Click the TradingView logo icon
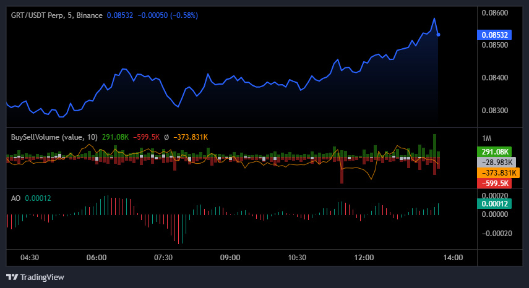 click(x=11, y=277)
